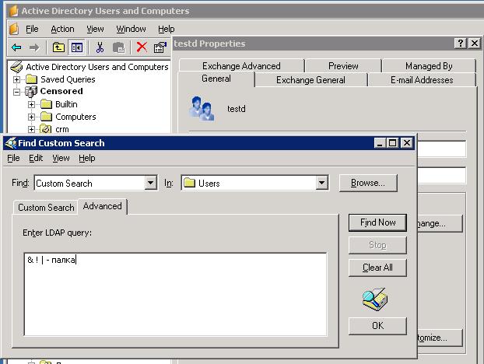Open View menu in main window
This screenshot has width=484, height=364.
pyautogui.click(x=95, y=29)
